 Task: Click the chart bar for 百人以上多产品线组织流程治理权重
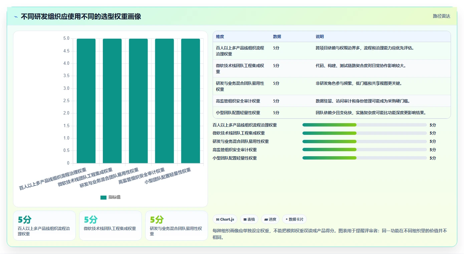pyautogui.click(x=86, y=101)
